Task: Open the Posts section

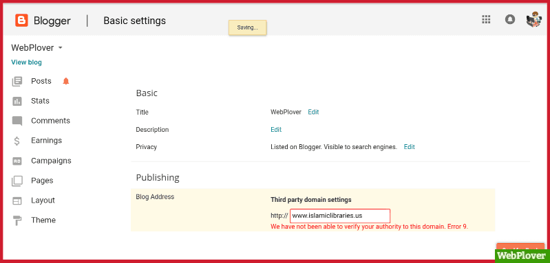Action: [x=41, y=81]
